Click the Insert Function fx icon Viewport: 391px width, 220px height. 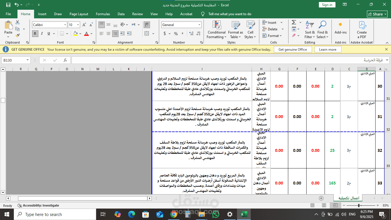tap(65, 60)
